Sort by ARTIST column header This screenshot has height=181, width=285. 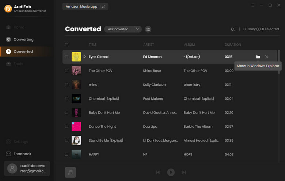[148, 45]
